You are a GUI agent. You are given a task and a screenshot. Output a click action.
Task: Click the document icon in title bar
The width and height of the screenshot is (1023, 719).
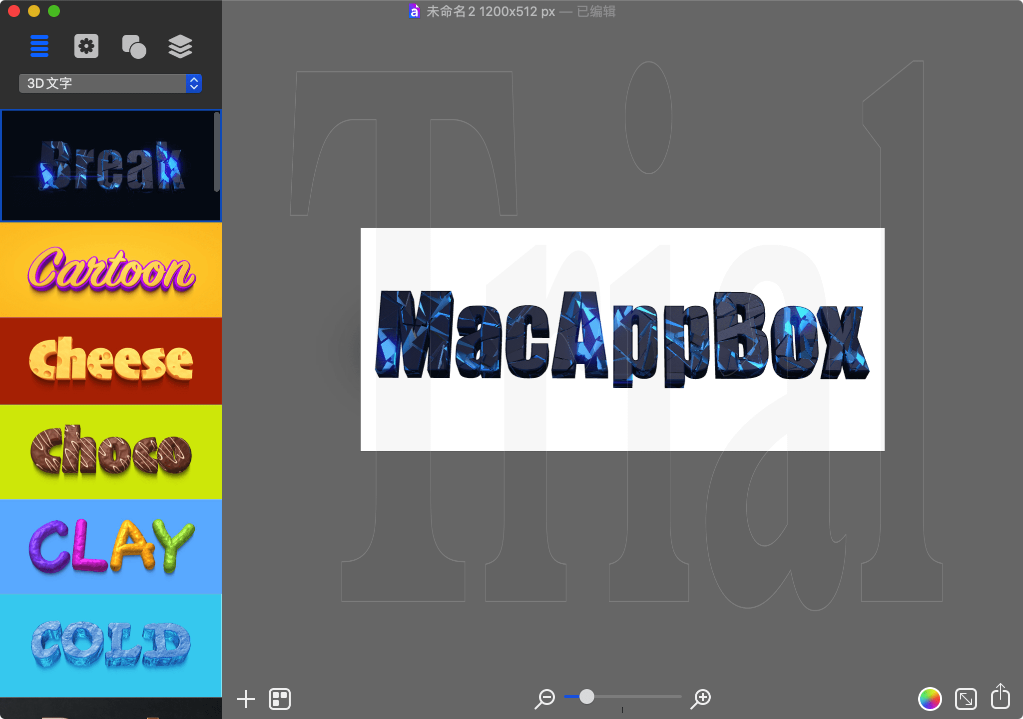[x=414, y=11]
